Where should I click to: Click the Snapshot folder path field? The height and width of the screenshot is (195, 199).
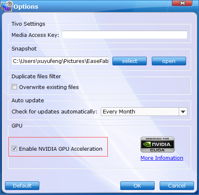point(60,61)
